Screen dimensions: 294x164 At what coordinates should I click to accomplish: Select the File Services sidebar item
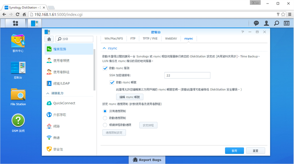click(x=69, y=49)
